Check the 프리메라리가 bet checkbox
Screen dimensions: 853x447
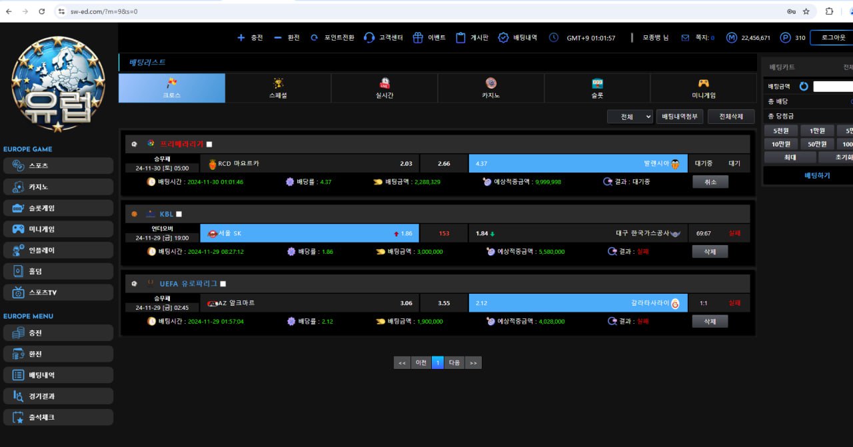click(209, 145)
